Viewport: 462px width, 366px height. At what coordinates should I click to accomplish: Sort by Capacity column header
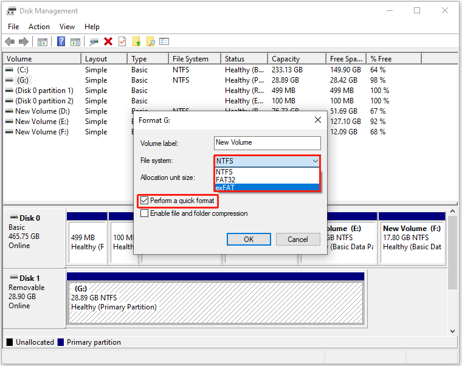pos(297,59)
